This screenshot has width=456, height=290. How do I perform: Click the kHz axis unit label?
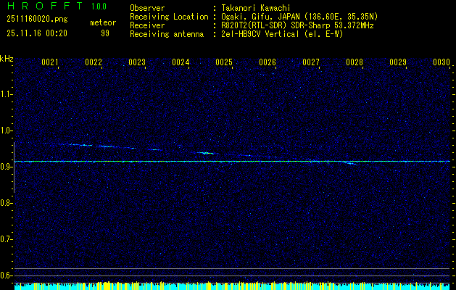pyautogui.click(x=7, y=59)
